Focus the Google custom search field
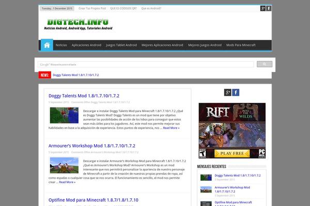 point(146,64)
